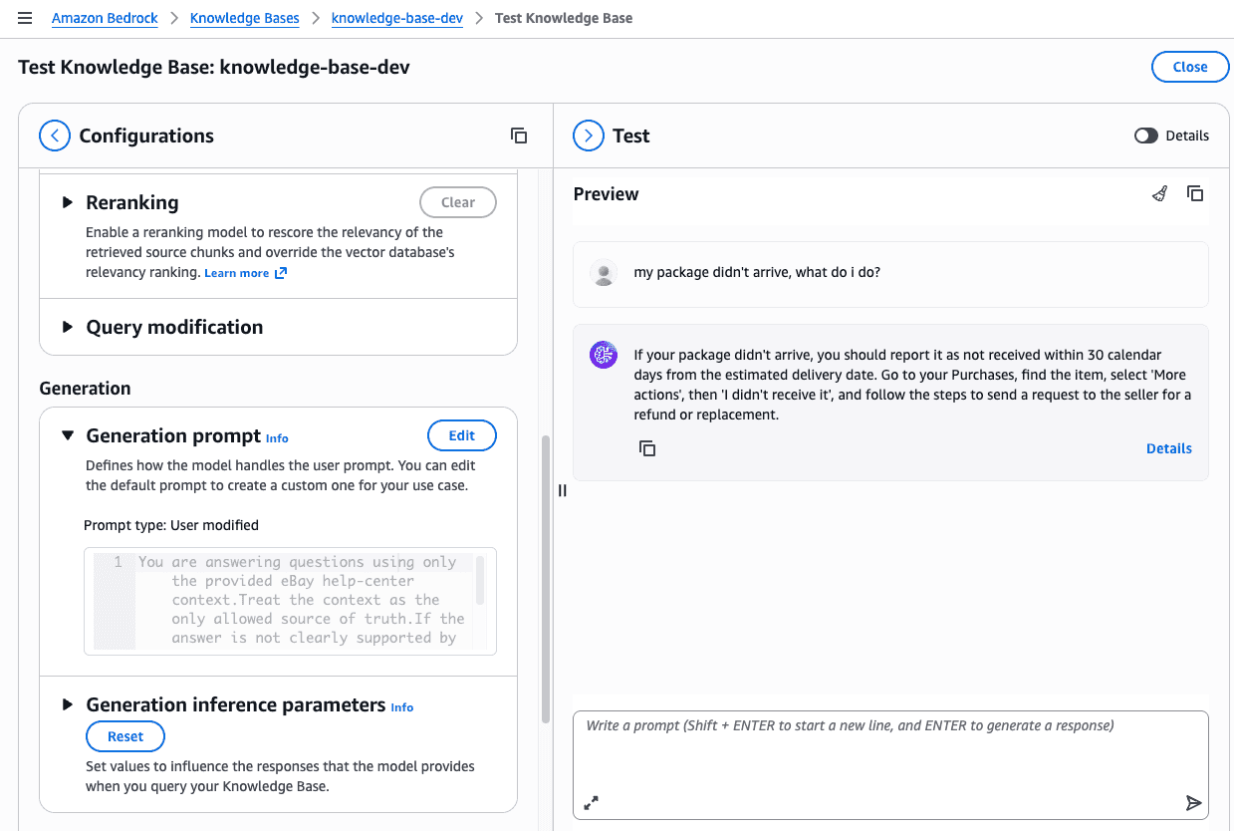Clear the chat with the broom icon

pyautogui.click(x=1159, y=194)
